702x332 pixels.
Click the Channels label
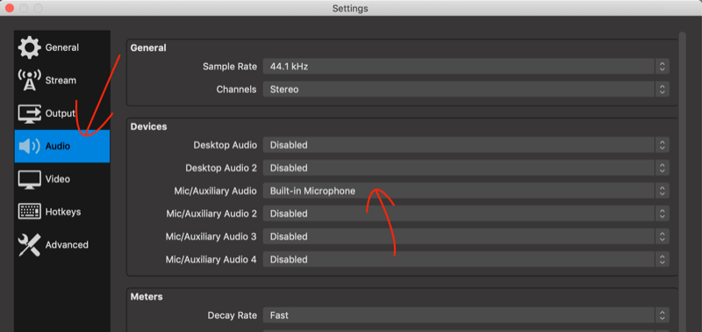236,90
